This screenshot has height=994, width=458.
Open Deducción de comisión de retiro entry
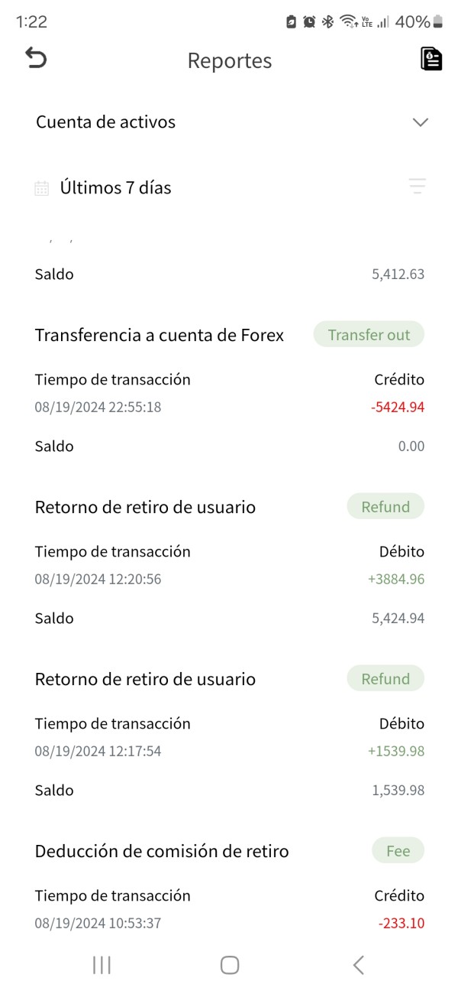click(162, 851)
